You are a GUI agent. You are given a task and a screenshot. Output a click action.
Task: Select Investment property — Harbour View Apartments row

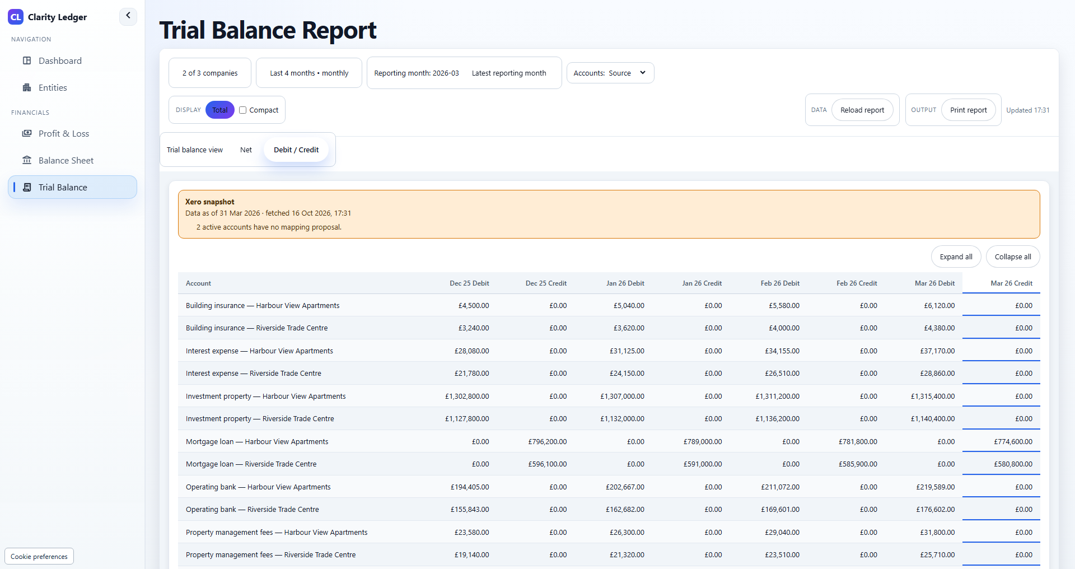(609, 396)
